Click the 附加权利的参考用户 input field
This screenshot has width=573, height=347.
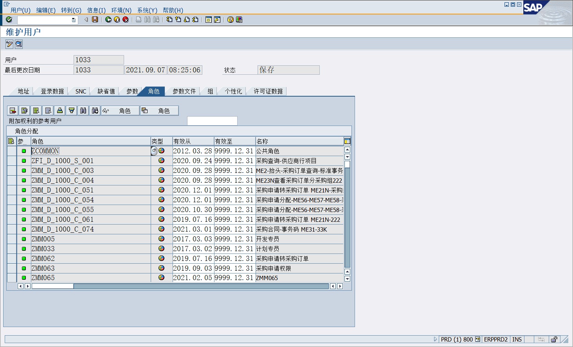pos(212,120)
